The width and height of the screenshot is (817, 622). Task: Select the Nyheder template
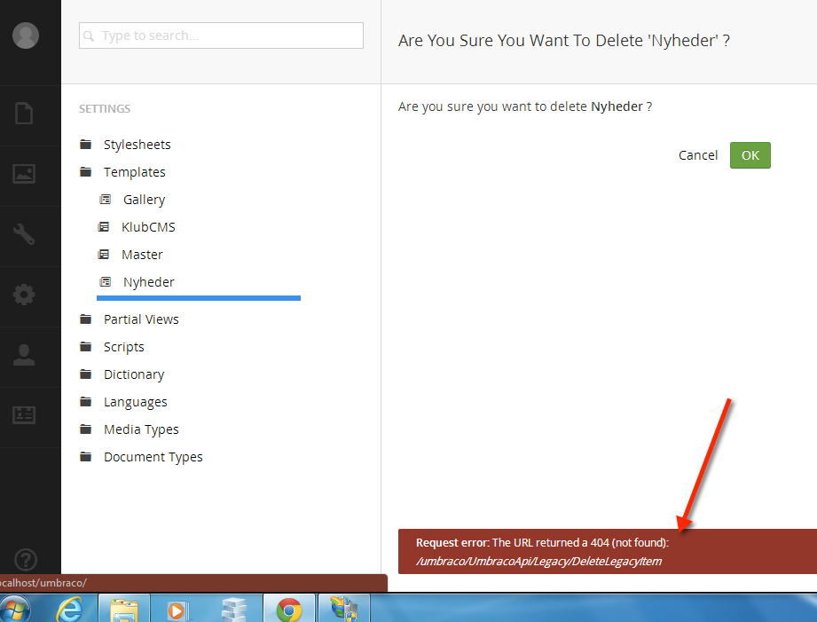(148, 282)
